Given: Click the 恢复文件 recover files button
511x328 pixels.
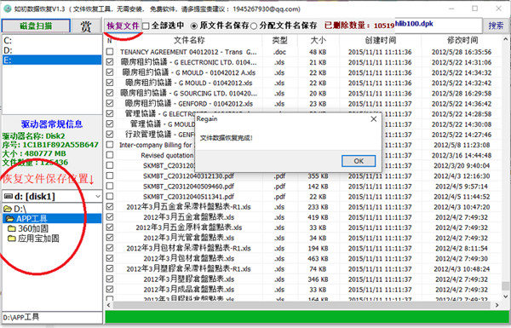Looking at the screenshot, I should pyautogui.click(x=123, y=26).
